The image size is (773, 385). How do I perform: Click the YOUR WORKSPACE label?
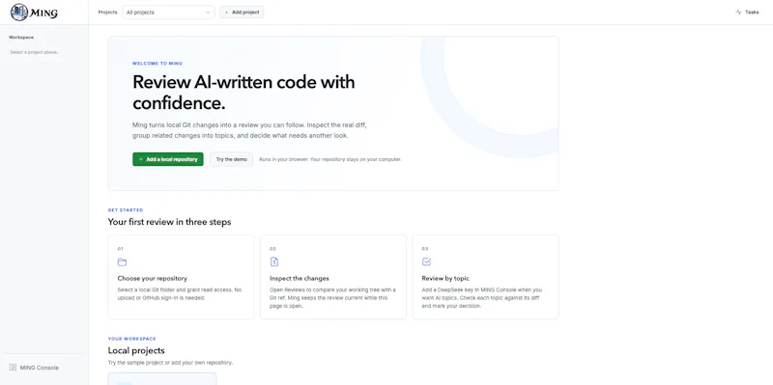(x=132, y=339)
